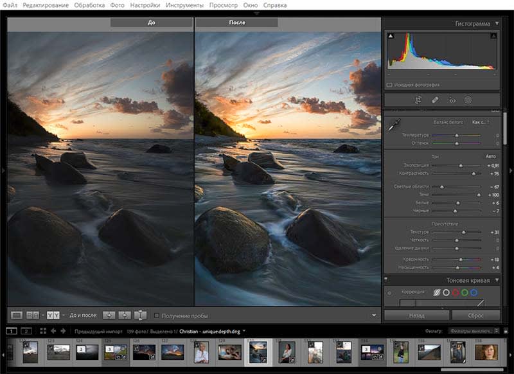Select the Crop overlay tool
Screen dimensions: 514x374
pyautogui.click(x=418, y=100)
